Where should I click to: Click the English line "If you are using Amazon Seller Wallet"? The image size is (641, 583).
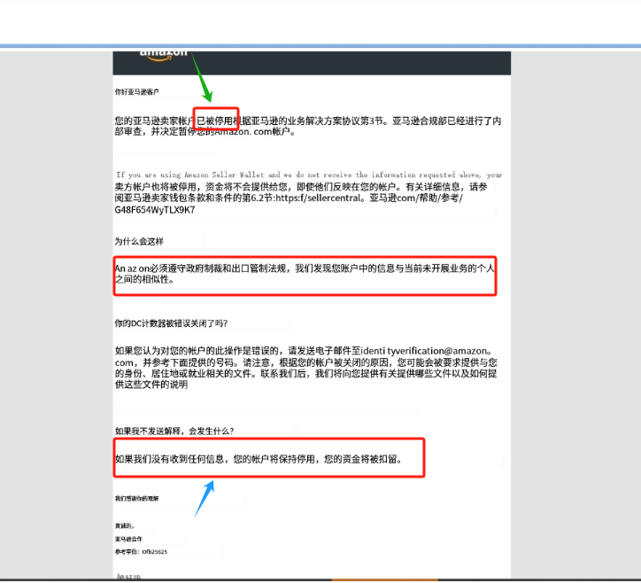[x=309, y=175]
